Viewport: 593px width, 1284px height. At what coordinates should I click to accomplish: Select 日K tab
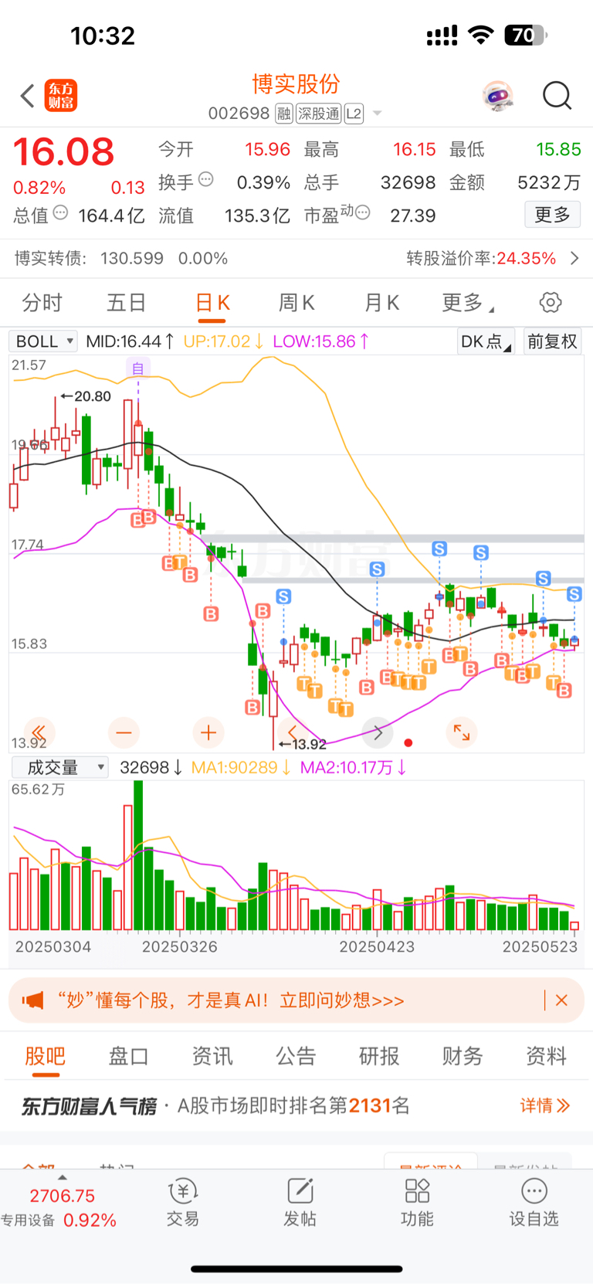point(212,303)
